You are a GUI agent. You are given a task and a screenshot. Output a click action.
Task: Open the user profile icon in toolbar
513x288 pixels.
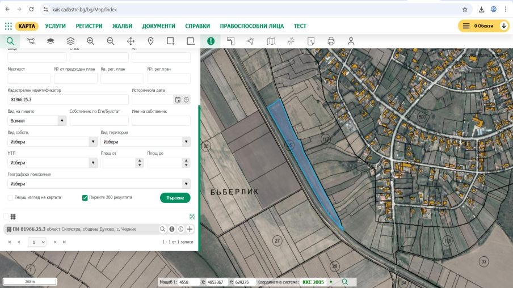(x=351, y=41)
